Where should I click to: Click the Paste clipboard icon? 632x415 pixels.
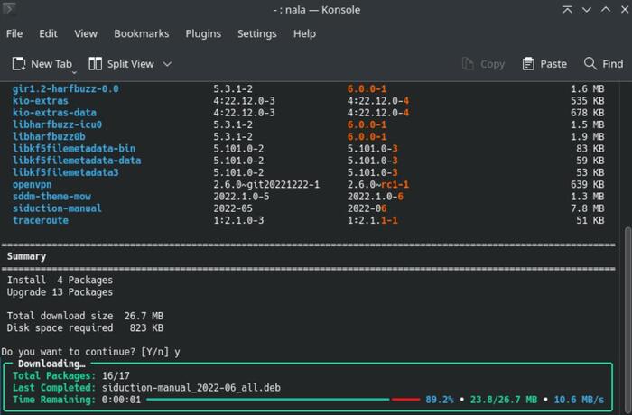[x=529, y=64]
